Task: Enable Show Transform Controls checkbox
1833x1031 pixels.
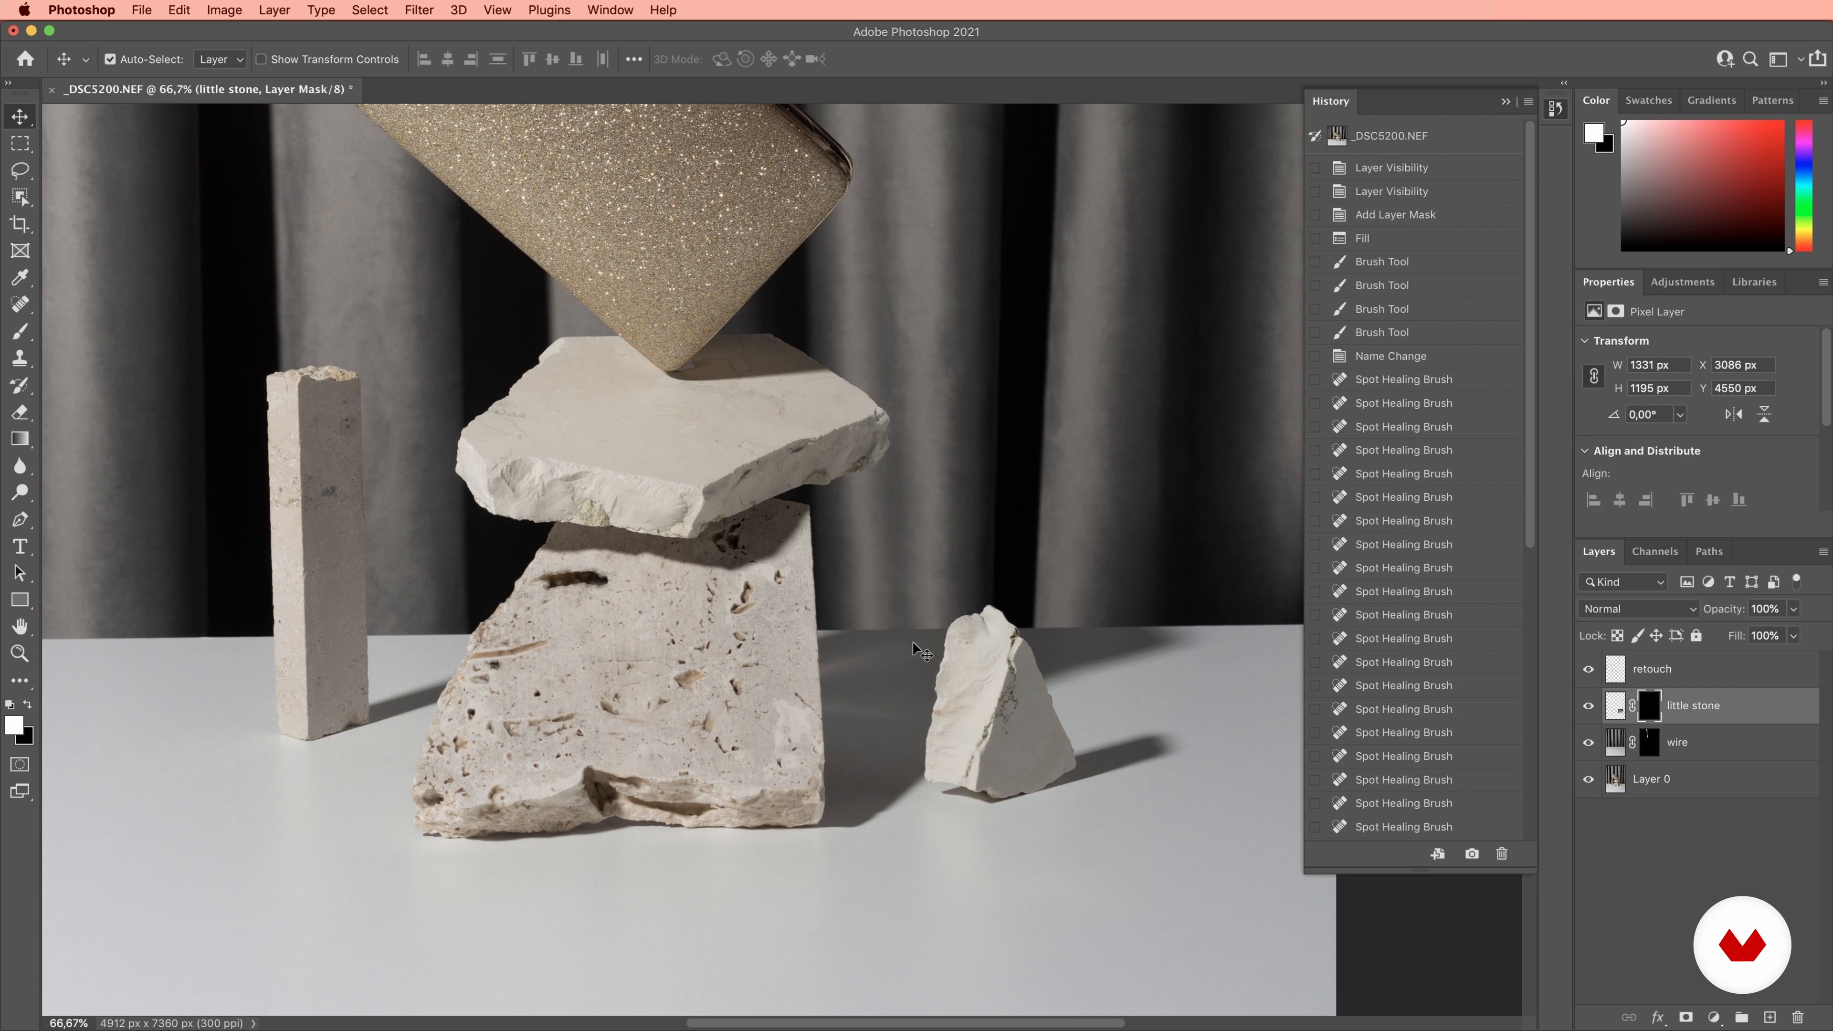Action: 261,60
